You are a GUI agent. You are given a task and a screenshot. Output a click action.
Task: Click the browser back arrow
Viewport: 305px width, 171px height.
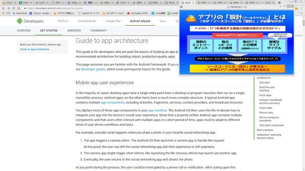(x=3, y=9)
